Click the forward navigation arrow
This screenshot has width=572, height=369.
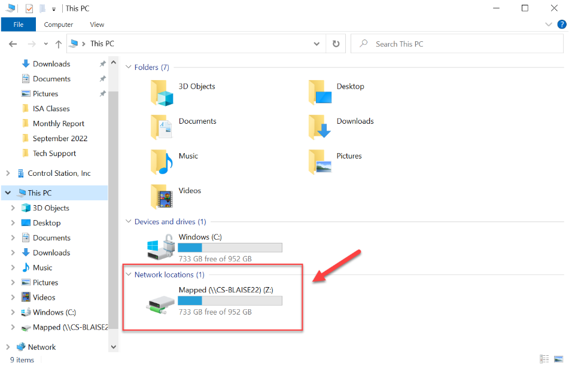click(32, 44)
